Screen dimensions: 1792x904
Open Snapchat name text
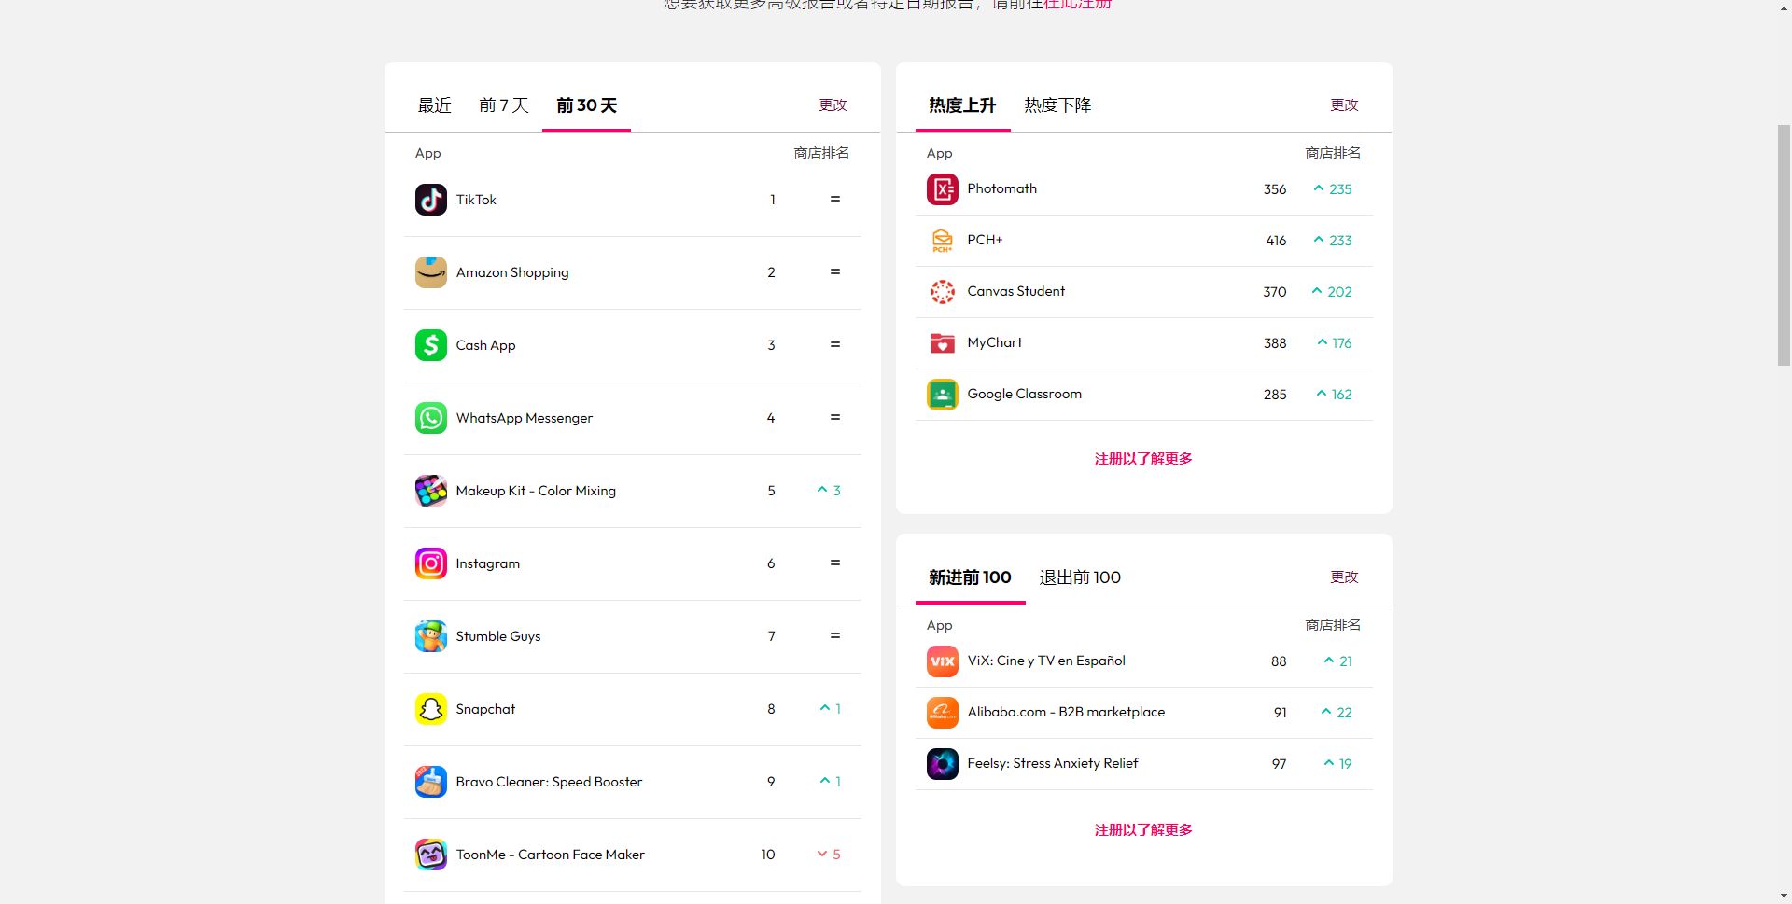(x=485, y=709)
